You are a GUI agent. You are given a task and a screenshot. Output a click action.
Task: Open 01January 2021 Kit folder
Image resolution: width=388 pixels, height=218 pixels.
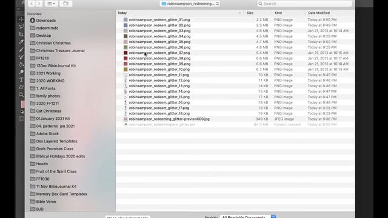coord(53,119)
